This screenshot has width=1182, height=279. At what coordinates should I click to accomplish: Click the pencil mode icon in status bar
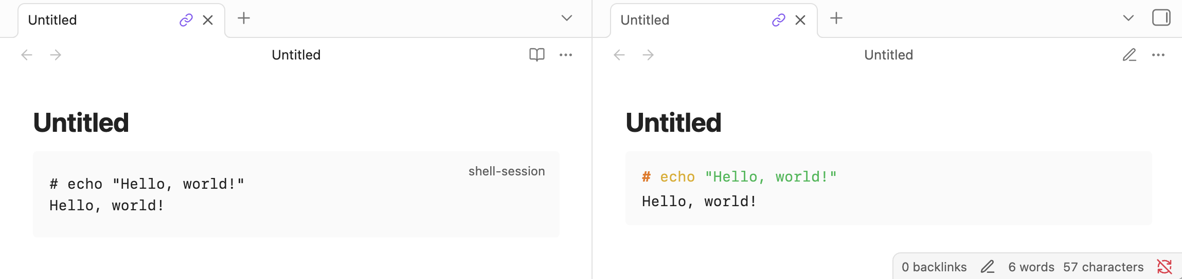[987, 267]
